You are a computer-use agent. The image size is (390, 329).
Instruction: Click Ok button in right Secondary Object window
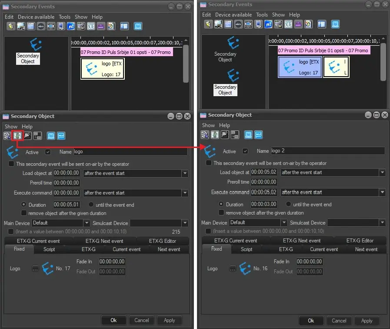pos(311,321)
